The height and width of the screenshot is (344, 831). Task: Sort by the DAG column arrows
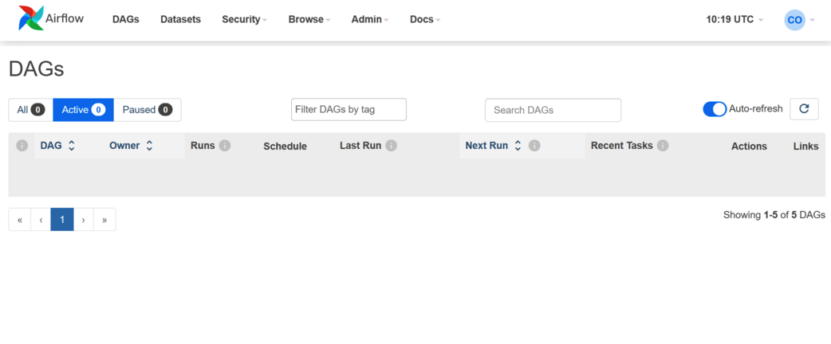72,146
